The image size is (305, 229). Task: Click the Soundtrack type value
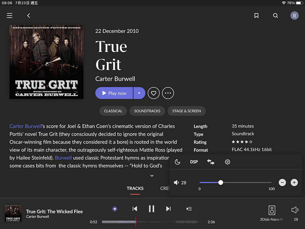243,134
